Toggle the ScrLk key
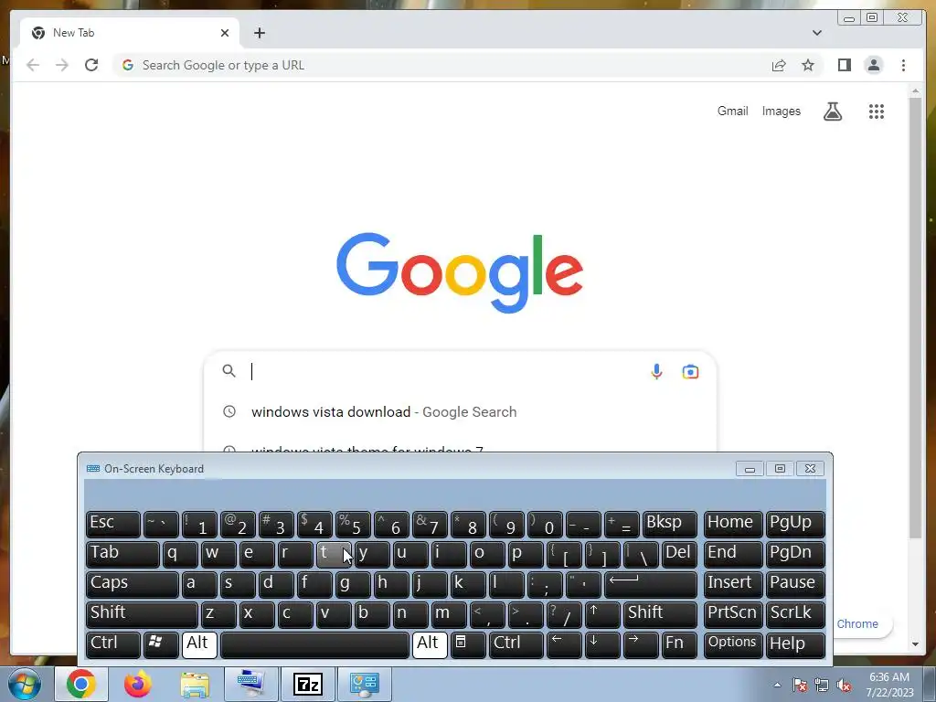Viewport: 936px width, 702px height. tap(795, 614)
